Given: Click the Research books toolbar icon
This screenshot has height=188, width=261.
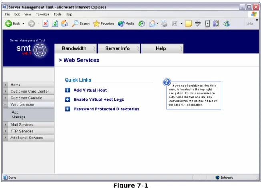Looking at the screenshot, I should [x=216, y=24].
